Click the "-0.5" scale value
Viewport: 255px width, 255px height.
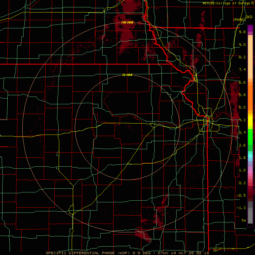tap(241, 195)
